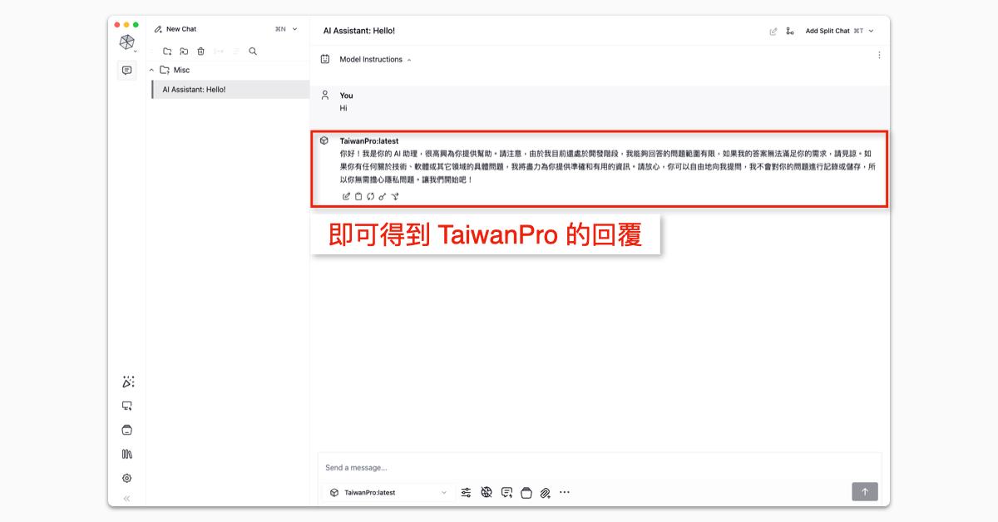Search chats with magnifier icon
Viewport: 998px width, 522px height.
(x=253, y=52)
